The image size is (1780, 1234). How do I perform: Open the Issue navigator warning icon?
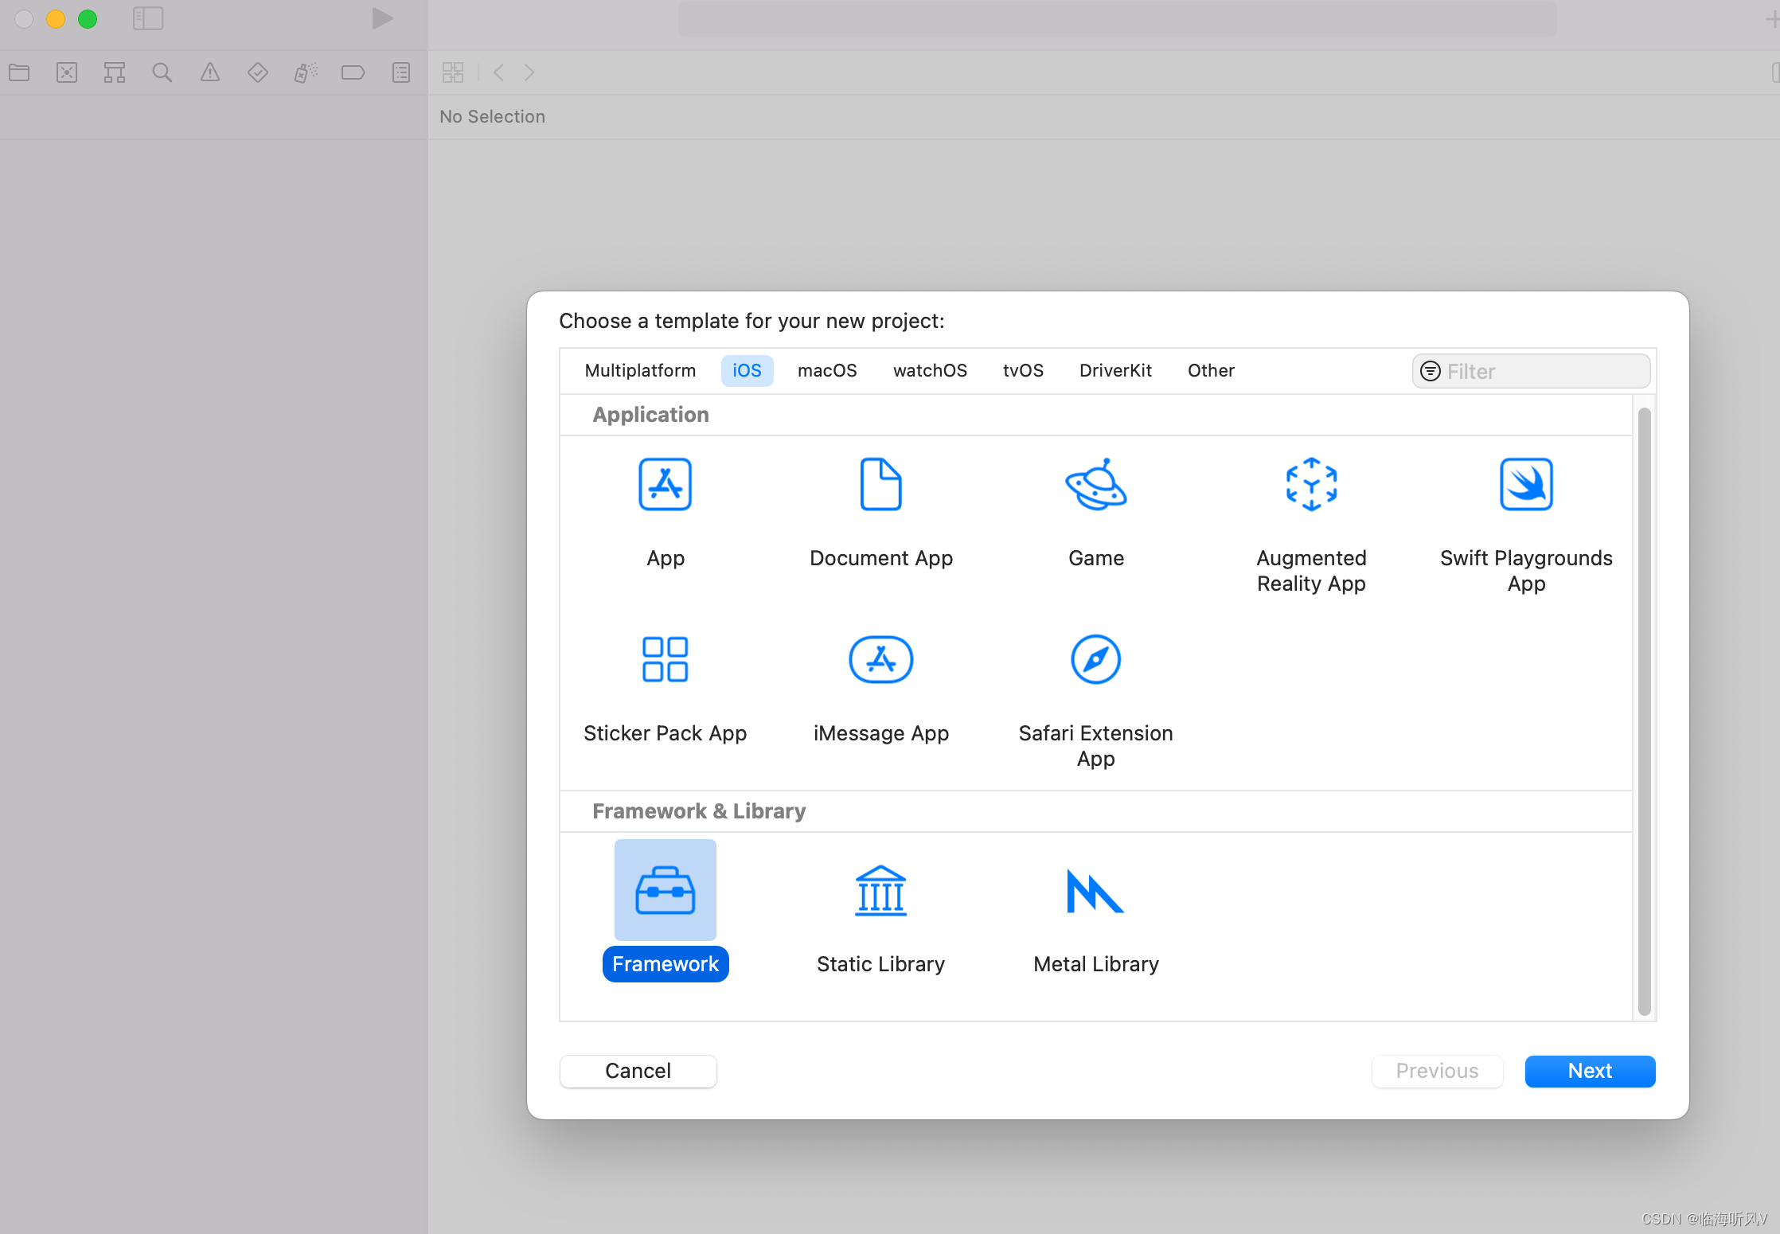(x=210, y=73)
